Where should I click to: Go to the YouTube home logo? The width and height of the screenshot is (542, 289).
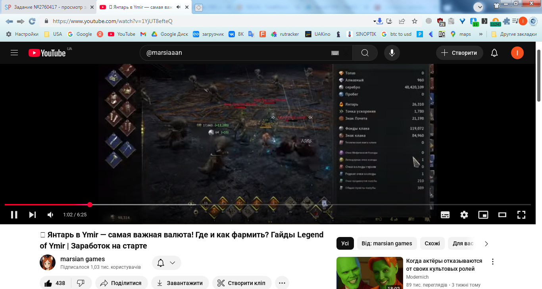tap(47, 53)
